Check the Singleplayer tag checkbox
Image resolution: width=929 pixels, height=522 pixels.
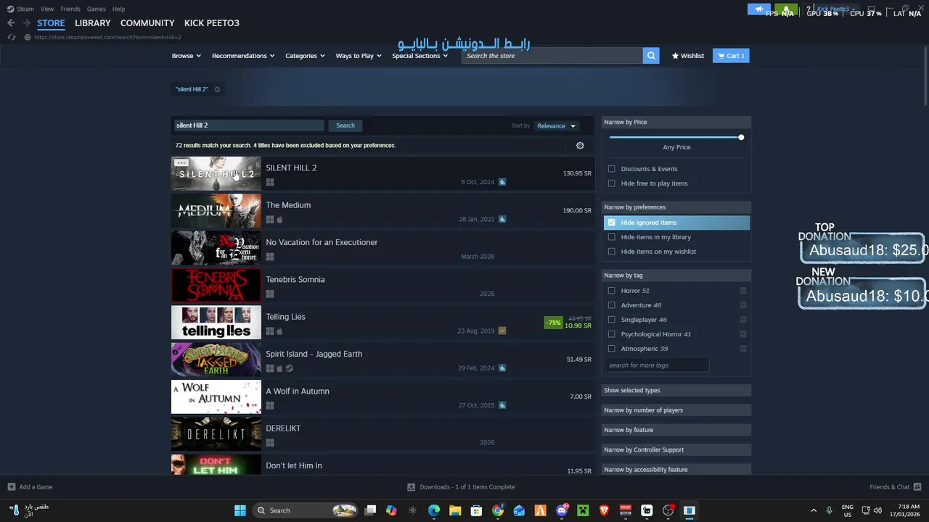(612, 320)
